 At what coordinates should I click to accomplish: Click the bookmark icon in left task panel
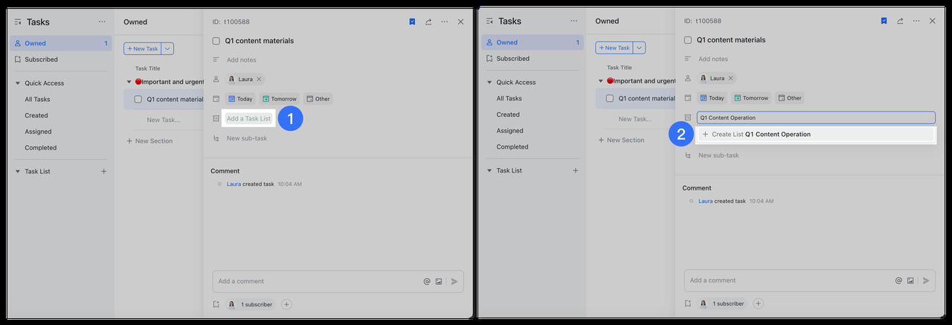(412, 22)
